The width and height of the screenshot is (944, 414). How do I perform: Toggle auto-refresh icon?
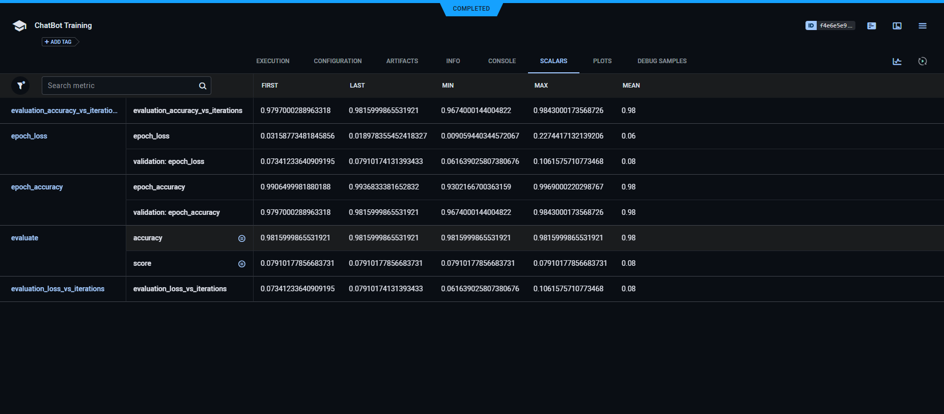tap(922, 61)
